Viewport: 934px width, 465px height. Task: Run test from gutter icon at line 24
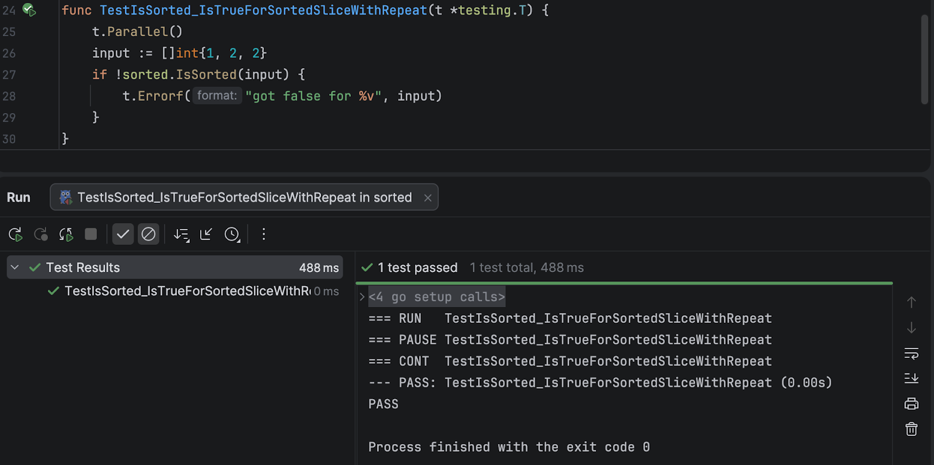click(29, 10)
